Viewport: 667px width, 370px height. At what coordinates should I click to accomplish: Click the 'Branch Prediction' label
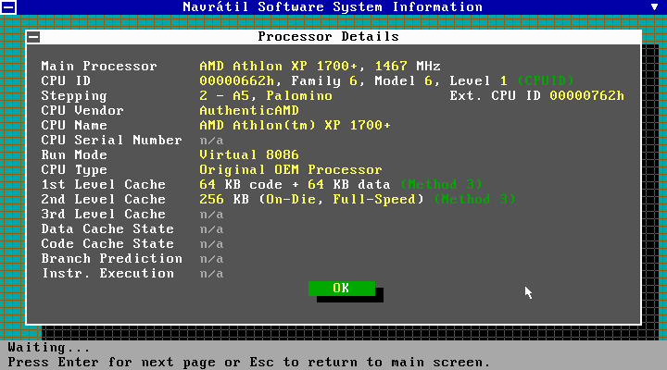[111, 259]
